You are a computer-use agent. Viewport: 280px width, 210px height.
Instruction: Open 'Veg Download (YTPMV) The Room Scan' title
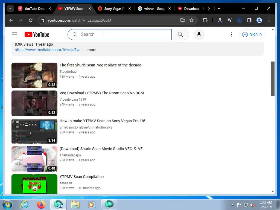(x=102, y=93)
